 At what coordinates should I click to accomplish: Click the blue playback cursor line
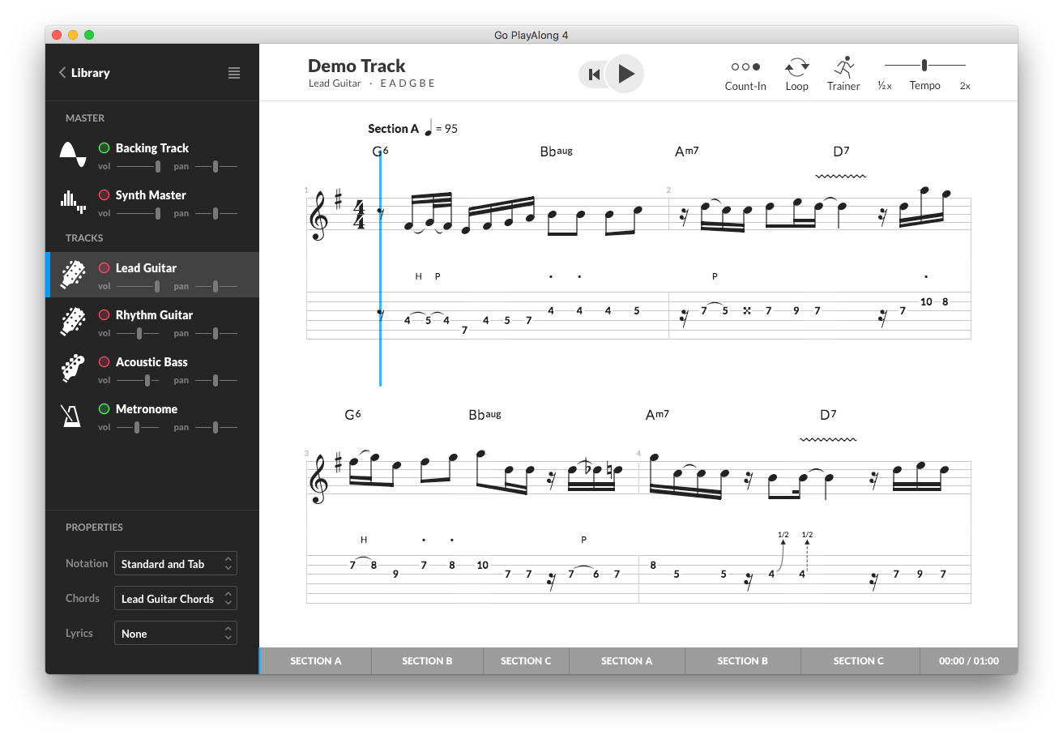(x=380, y=267)
